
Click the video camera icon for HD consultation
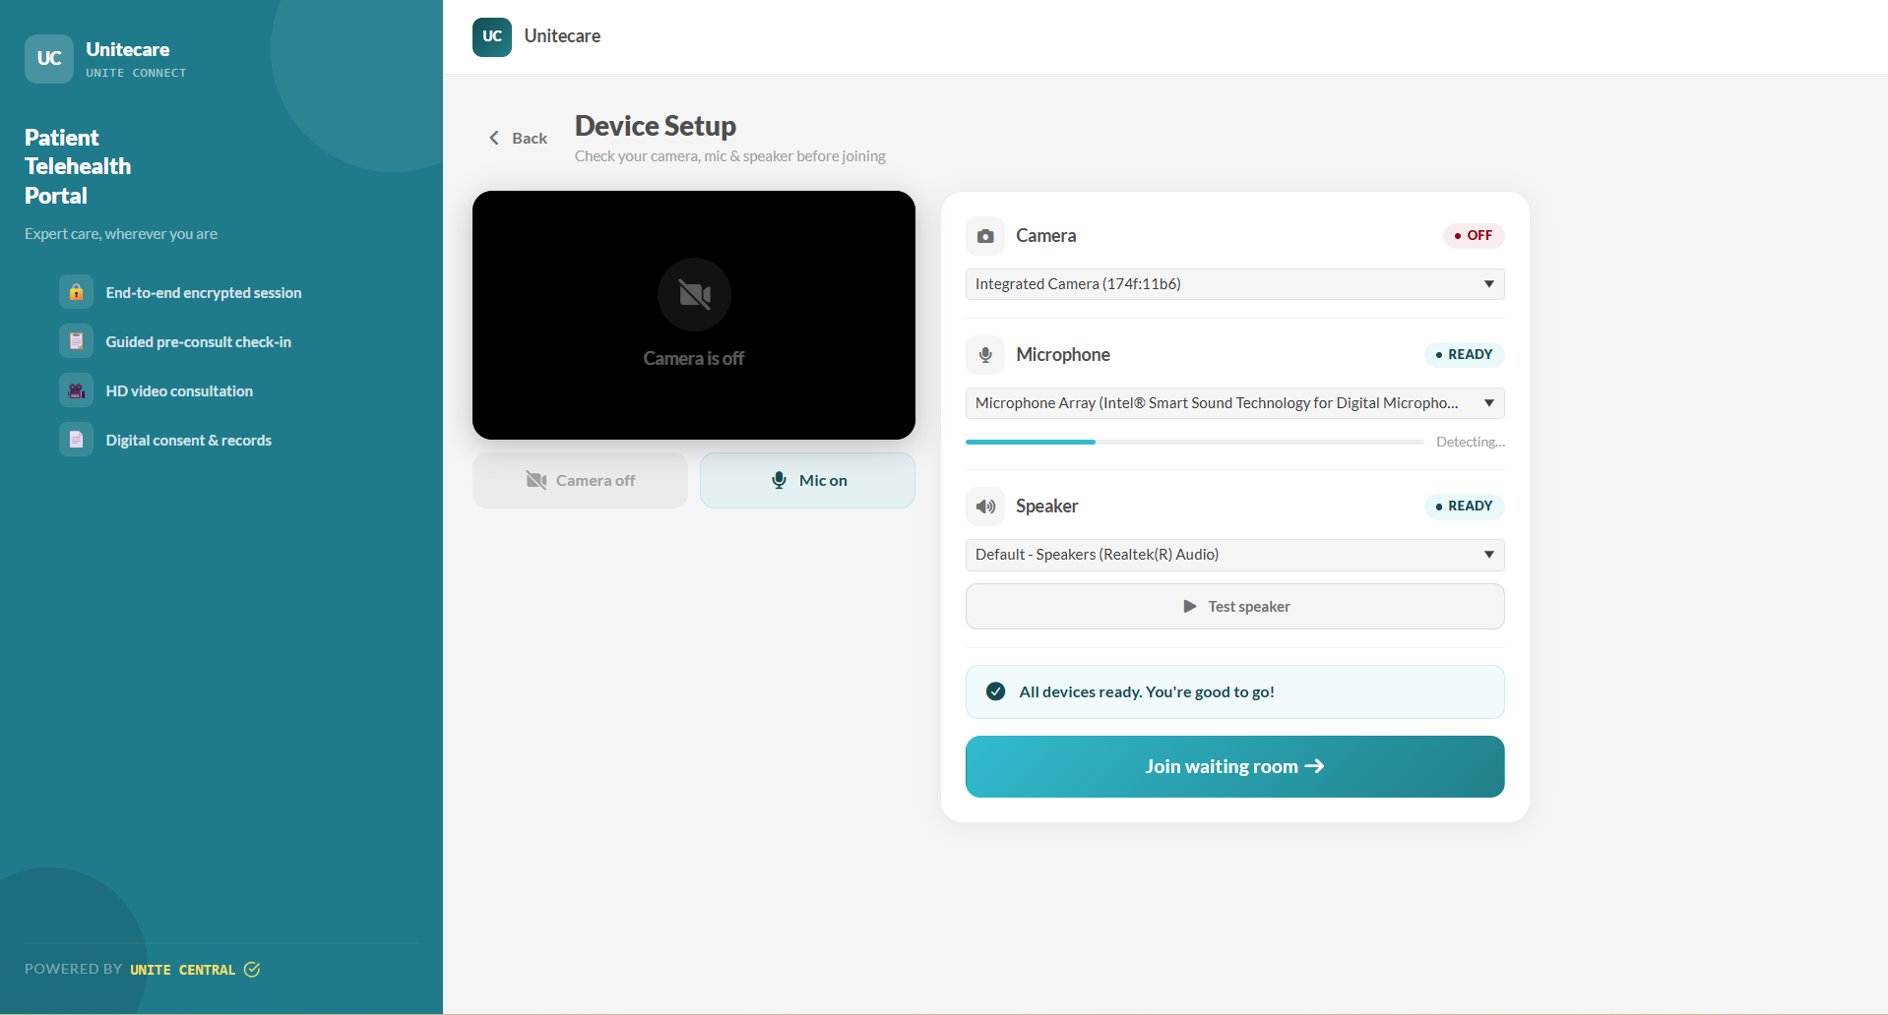point(76,390)
